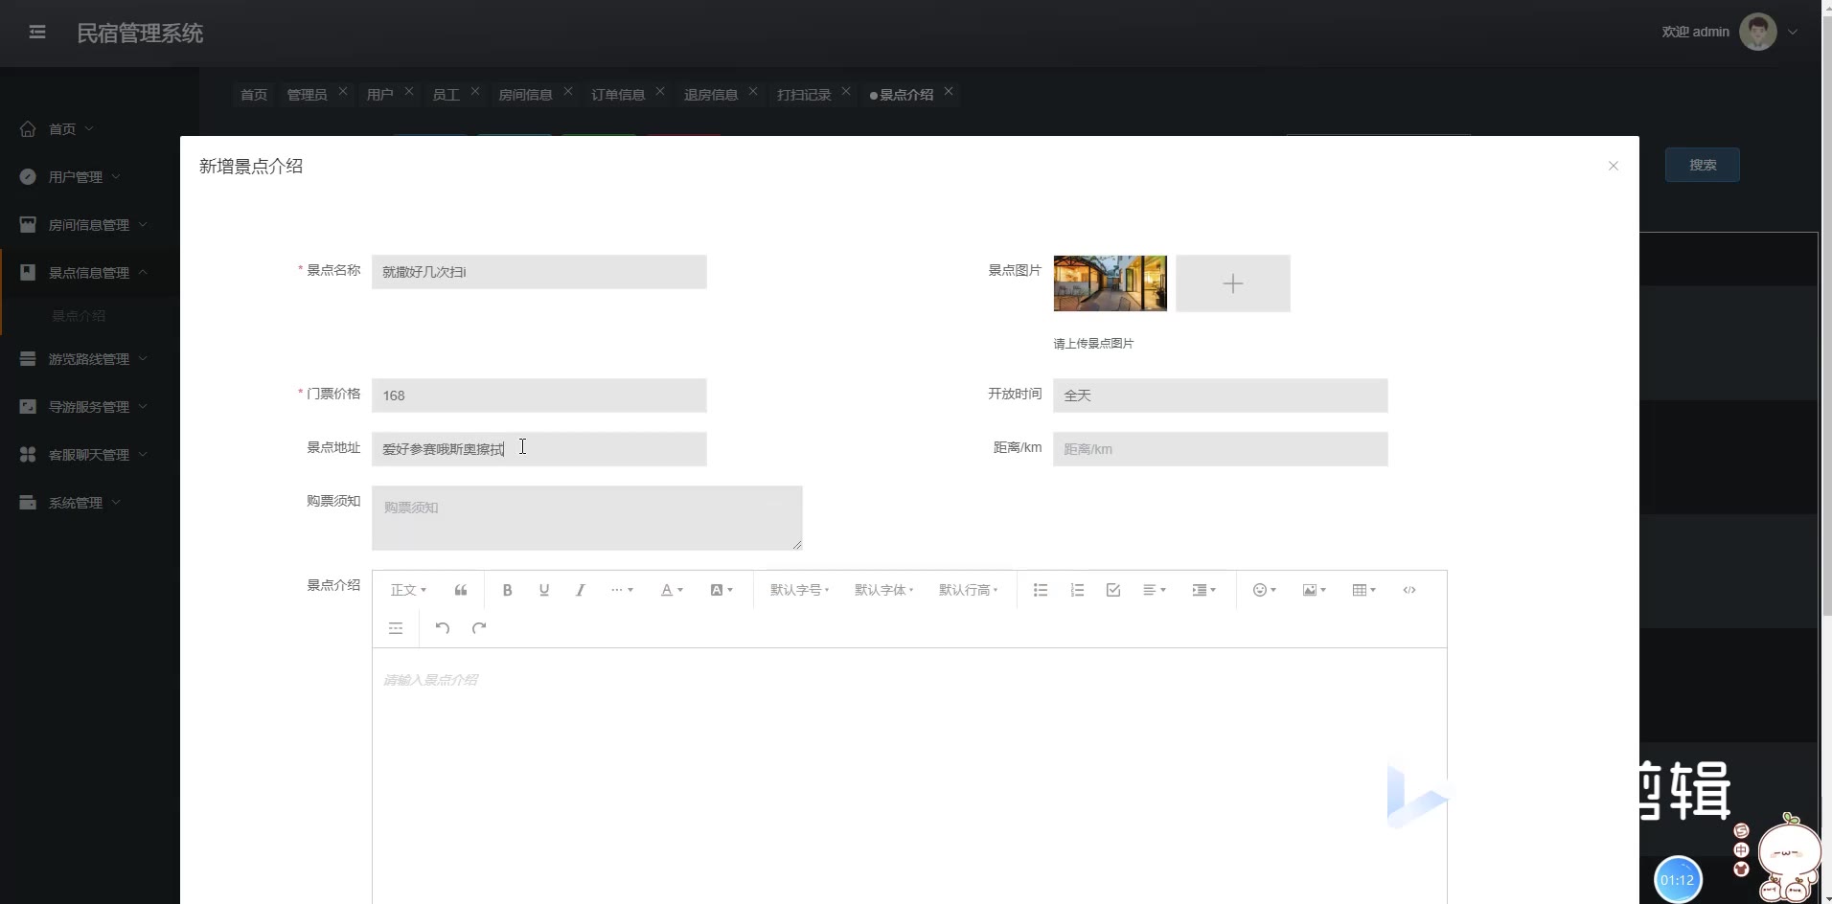Focus the 景点地址 input field
The image size is (1832, 904).
pyautogui.click(x=539, y=449)
